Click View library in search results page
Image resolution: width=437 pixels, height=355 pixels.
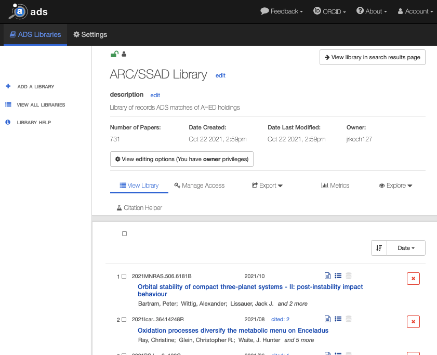372,57
